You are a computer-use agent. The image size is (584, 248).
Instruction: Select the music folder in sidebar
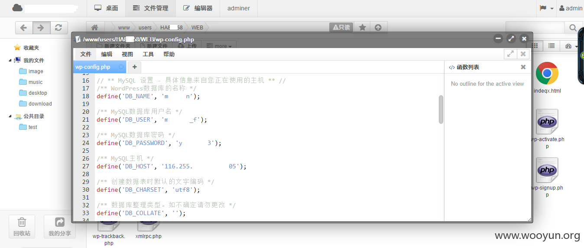pos(31,82)
